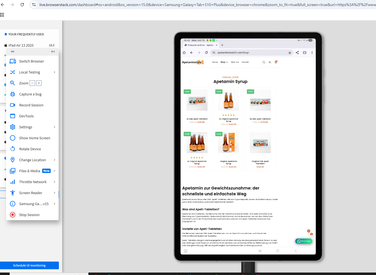Click the Kontakt navigation link
This screenshot has width=376, height=275.
[x=245, y=62]
